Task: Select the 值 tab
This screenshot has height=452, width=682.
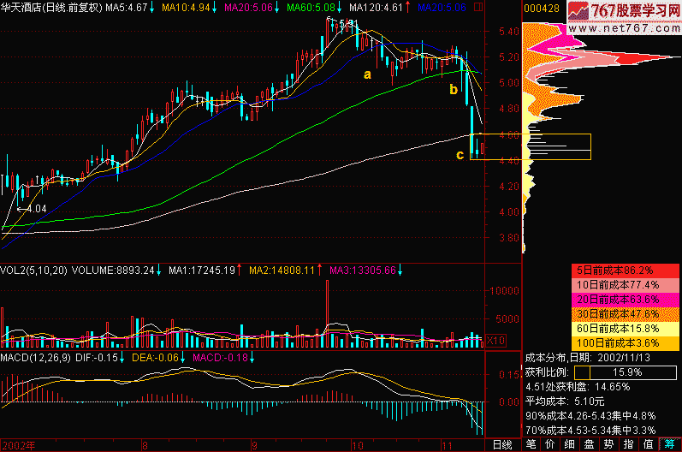Action: coord(649,444)
